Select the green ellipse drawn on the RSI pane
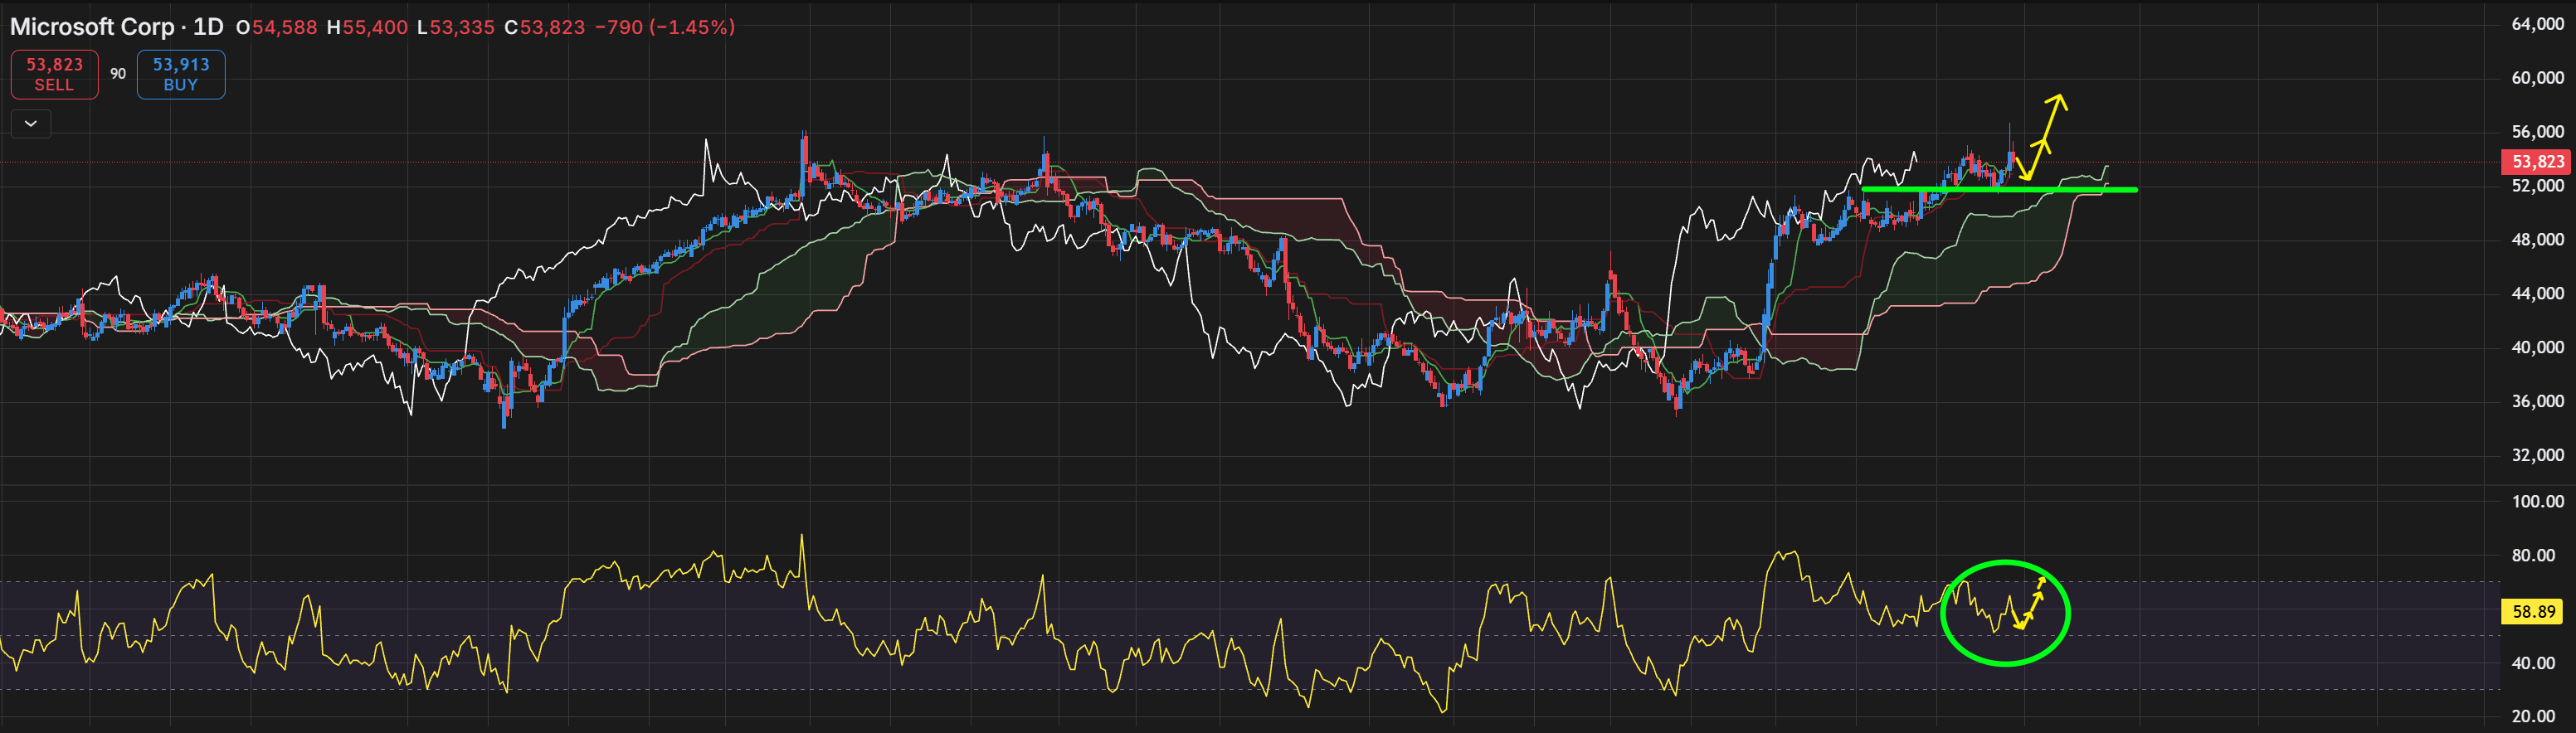2576x733 pixels. click(x=2005, y=612)
